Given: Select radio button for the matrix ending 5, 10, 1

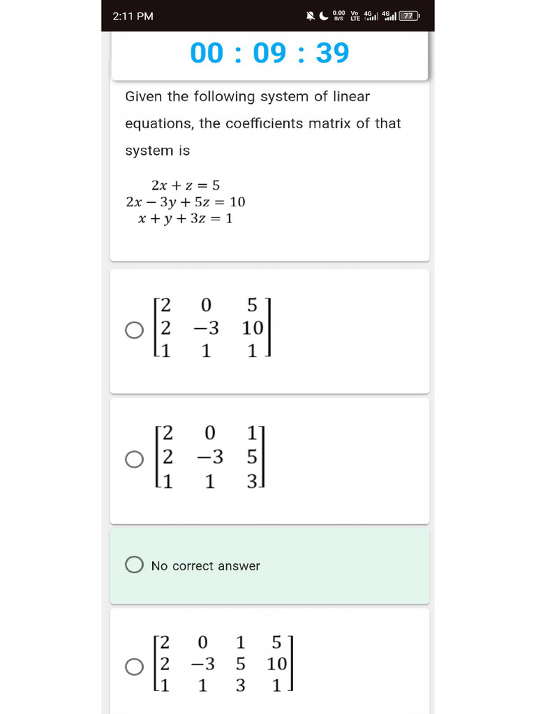Looking at the screenshot, I should pyautogui.click(x=135, y=330).
